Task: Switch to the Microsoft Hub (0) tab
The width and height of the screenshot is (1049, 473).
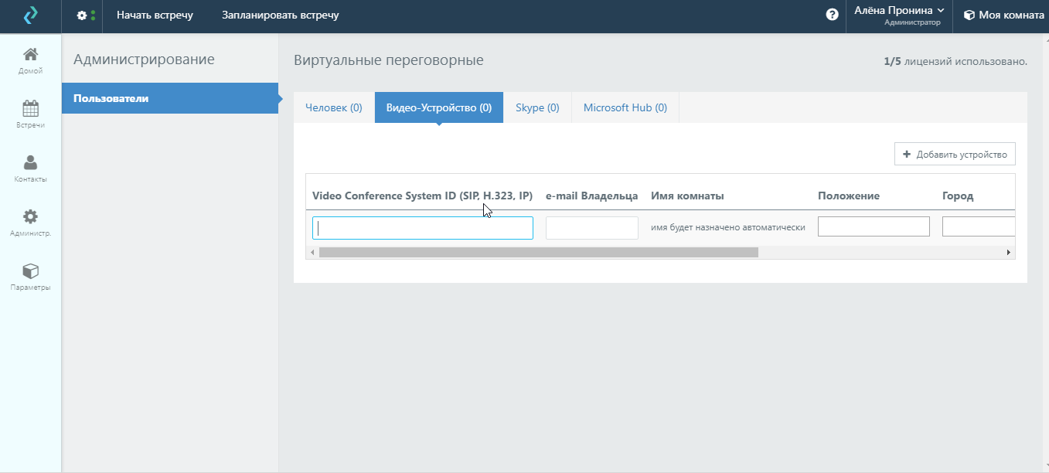Action: tap(625, 108)
